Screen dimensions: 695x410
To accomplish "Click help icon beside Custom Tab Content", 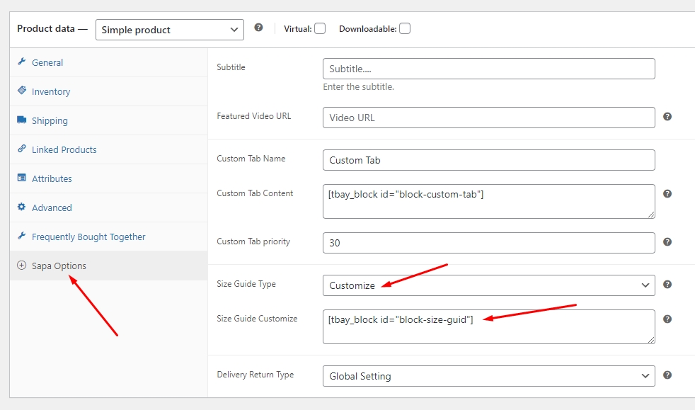I will pyautogui.click(x=667, y=193).
